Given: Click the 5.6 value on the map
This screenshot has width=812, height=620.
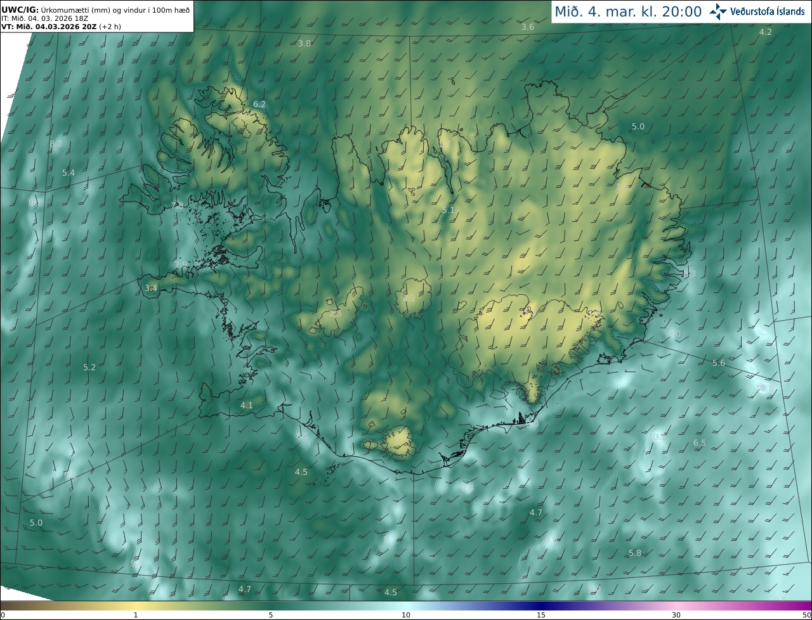Looking at the screenshot, I should click(718, 363).
